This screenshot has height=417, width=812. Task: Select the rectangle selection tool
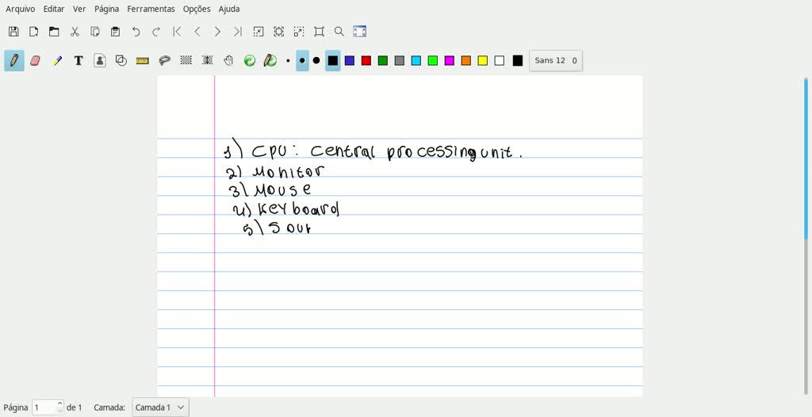coord(186,60)
